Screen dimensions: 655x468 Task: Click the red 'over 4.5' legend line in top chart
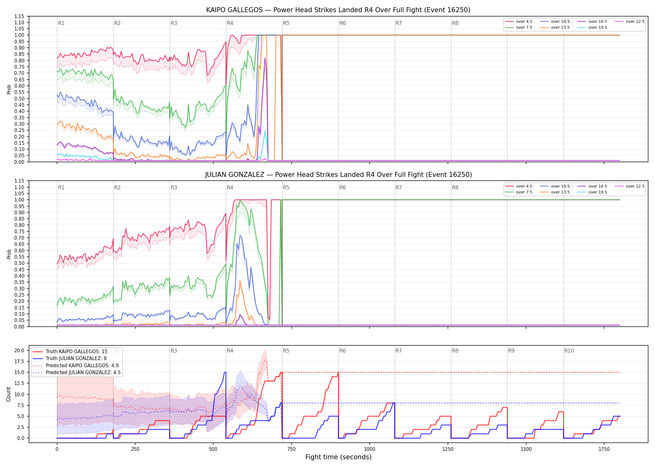click(x=509, y=22)
